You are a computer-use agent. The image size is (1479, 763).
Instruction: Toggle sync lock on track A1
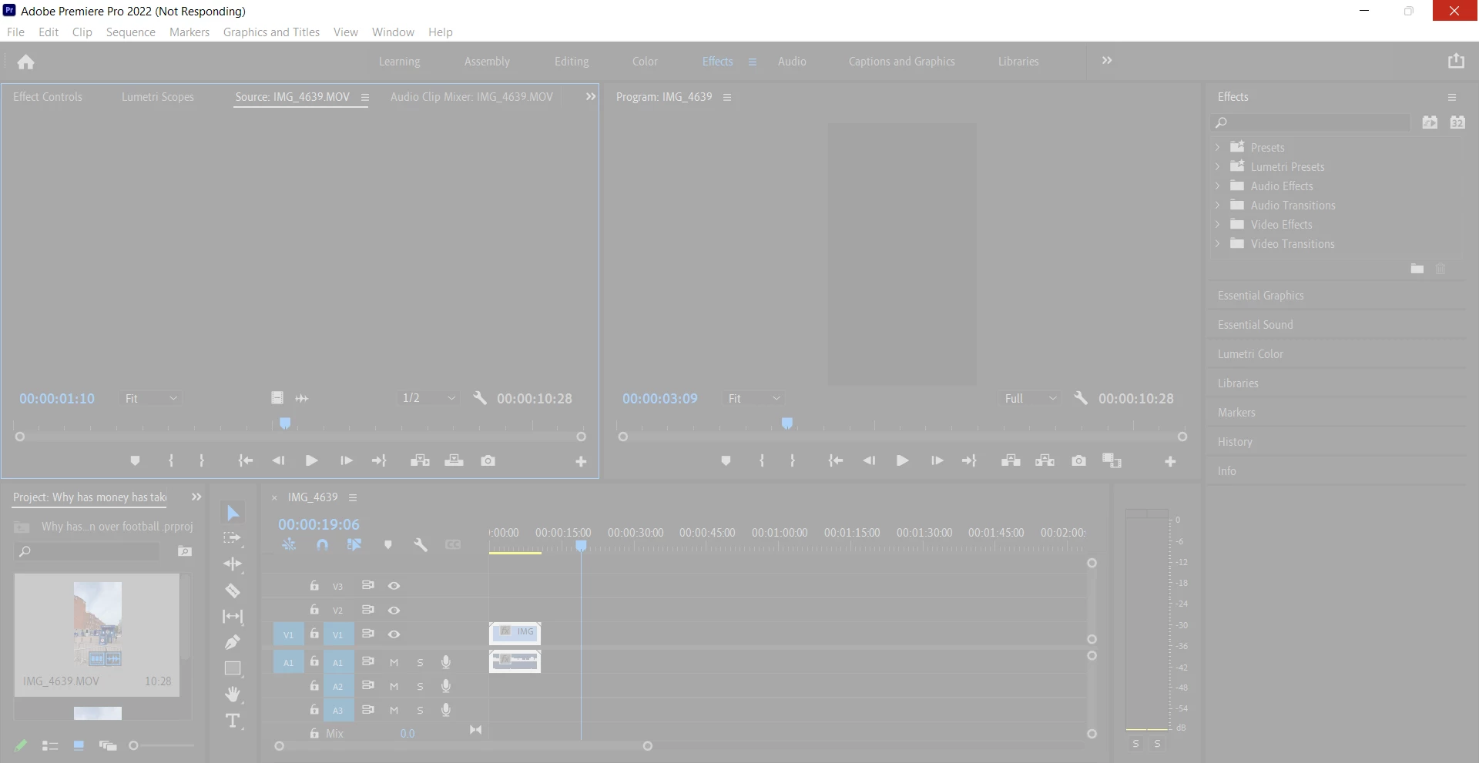[368, 661]
